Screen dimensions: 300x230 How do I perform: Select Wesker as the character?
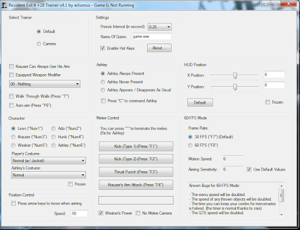pos(13,146)
